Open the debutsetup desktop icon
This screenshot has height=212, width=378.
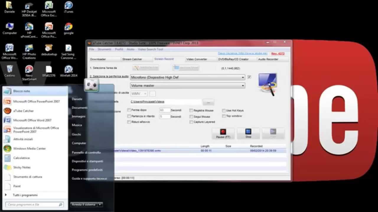[x=49, y=50]
